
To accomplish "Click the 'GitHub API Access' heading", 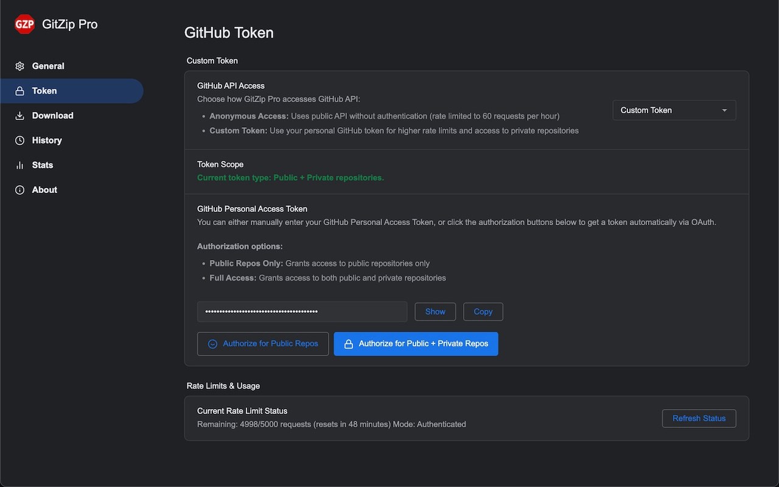I will pyautogui.click(x=231, y=86).
